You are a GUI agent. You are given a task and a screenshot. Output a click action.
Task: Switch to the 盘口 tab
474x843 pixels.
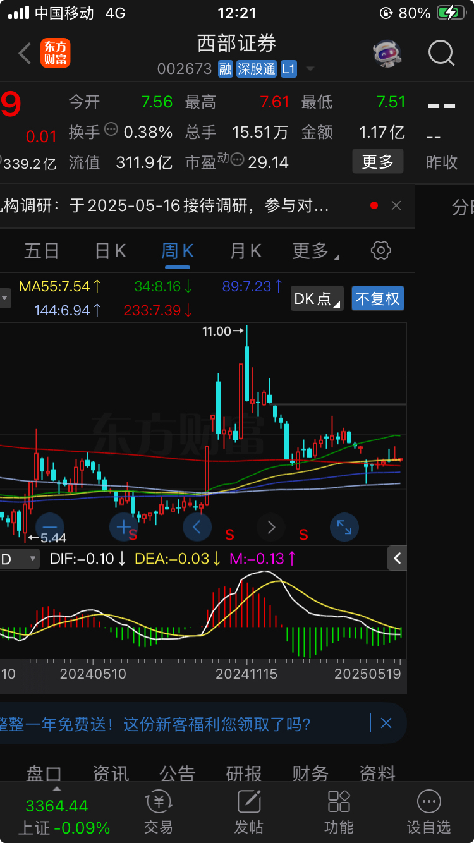click(x=44, y=773)
